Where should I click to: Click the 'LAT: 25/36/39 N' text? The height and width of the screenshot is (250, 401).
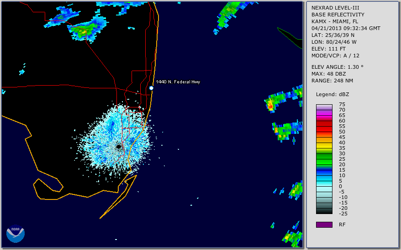(332, 35)
